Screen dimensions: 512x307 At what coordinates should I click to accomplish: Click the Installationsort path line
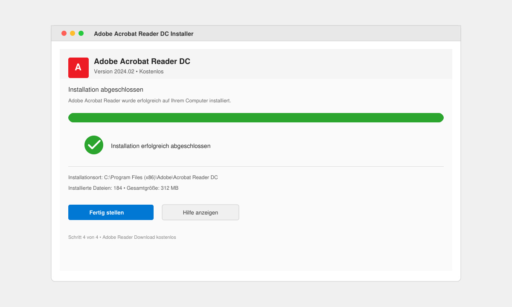143,177
